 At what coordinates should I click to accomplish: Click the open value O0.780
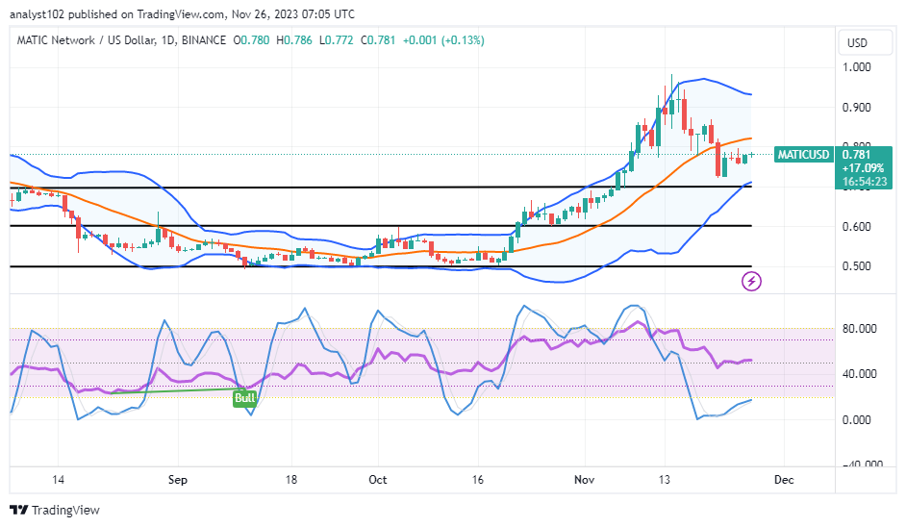pyautogui.click(x=251, y=40)
